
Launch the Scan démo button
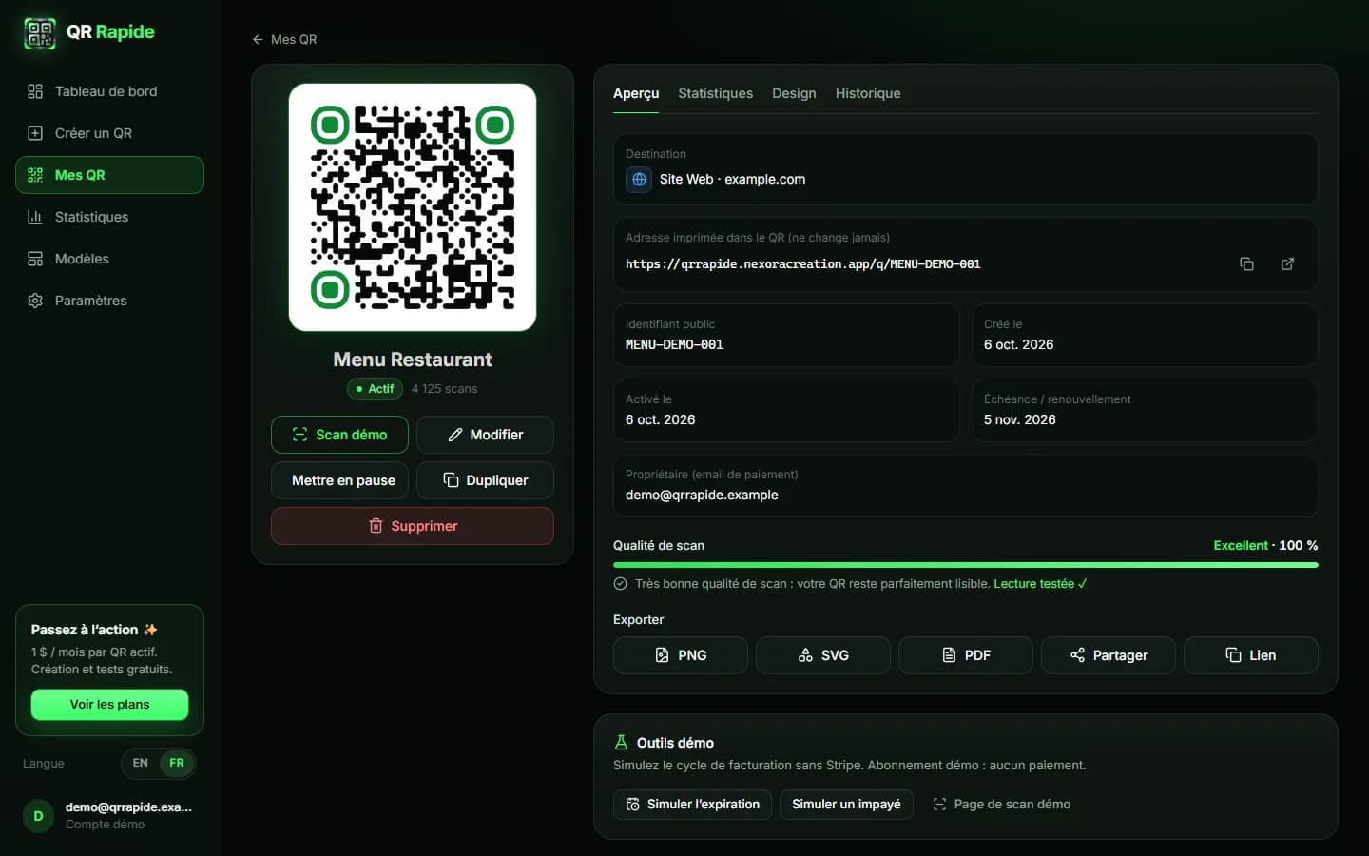(339, 435)
